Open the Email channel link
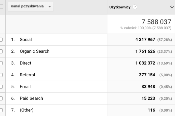 click(25, 87)
